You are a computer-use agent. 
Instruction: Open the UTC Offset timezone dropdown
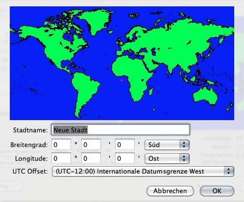[143, 171]
